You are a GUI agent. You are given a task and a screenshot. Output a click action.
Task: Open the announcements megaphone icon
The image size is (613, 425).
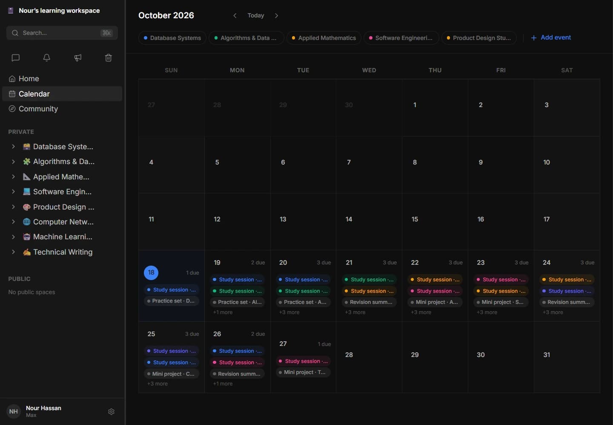coord(78,58)
